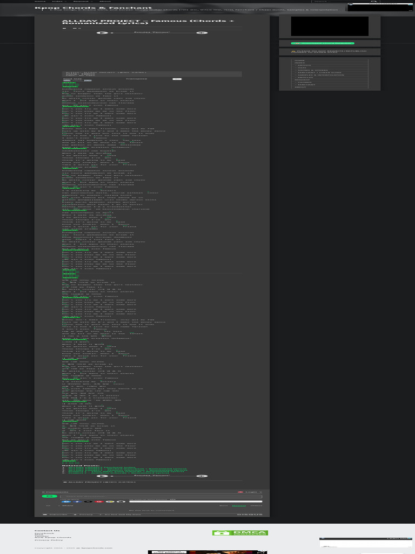This screenshot has width=415, height=554.
Task: Focus the Disqus guest name field
Action: [x=196, y=502]
